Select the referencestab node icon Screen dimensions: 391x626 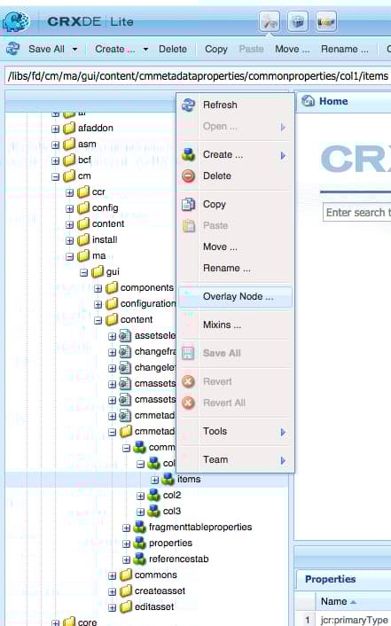click(x=139, y=559)
